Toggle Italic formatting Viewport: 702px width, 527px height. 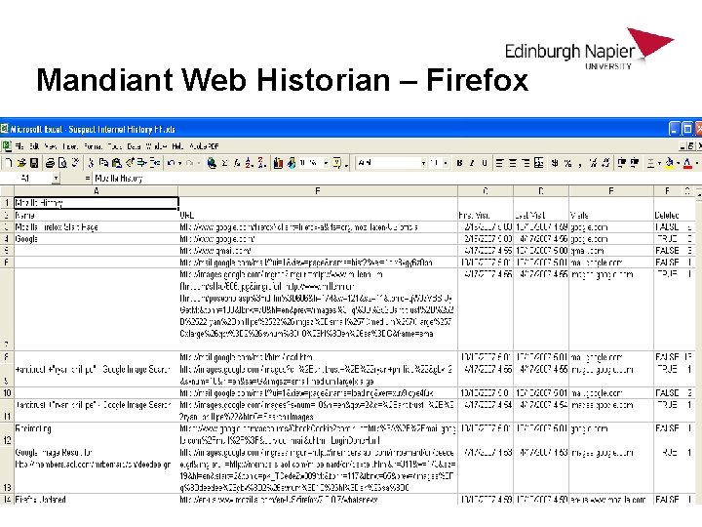click(x=472, y=163)
